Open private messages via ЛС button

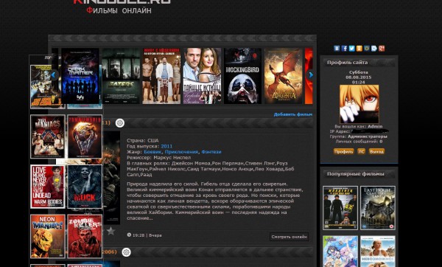click(x=361, y=151)
